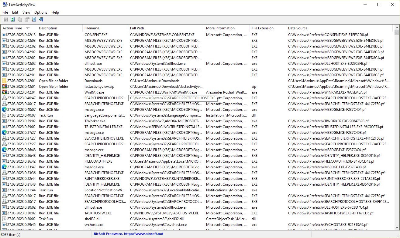Sort by the Description column header
This screenshot has height=238, width=400.
[60, 28]
